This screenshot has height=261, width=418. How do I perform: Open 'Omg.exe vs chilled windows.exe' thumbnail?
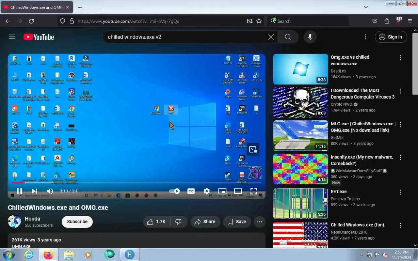(x=300, y=69)
